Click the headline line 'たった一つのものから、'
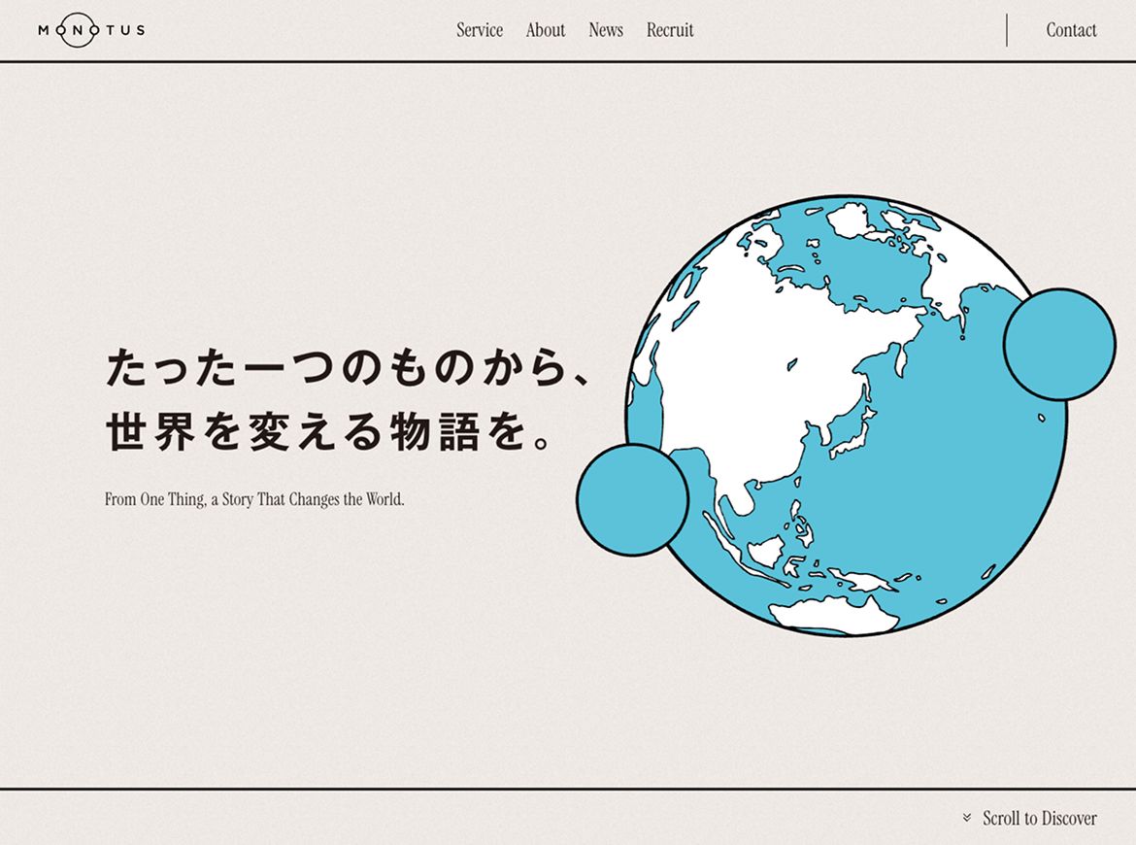1136x845 pixels. click(x=348, y=370)
